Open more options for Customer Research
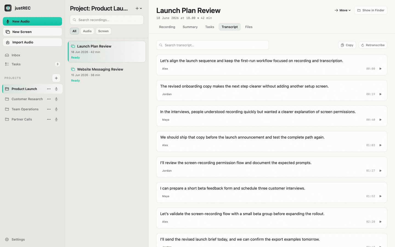 pyautogui.click(x=49, y=99)
